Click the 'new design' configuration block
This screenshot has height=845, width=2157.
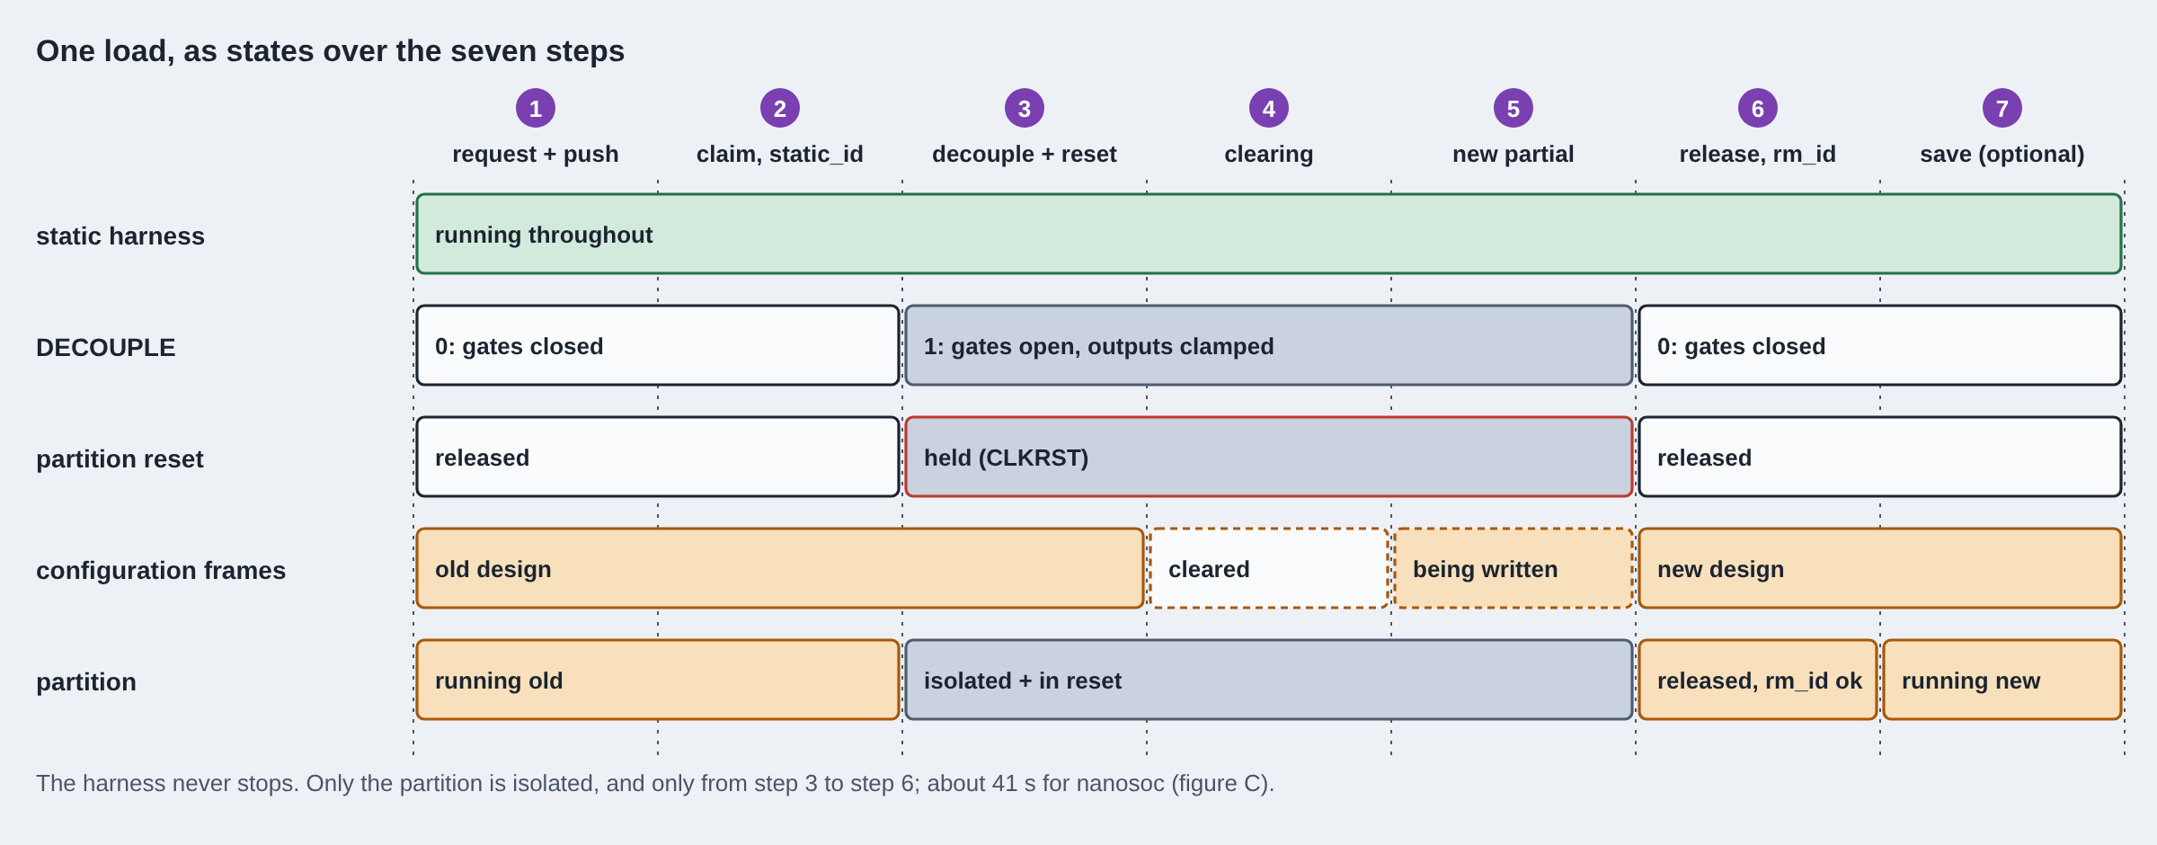coord(1880,568)
